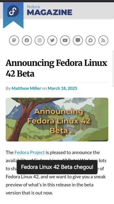Open the Instagram profile icon
The height and width of the screenshot is (204, 114).
(x=40, y=40)
